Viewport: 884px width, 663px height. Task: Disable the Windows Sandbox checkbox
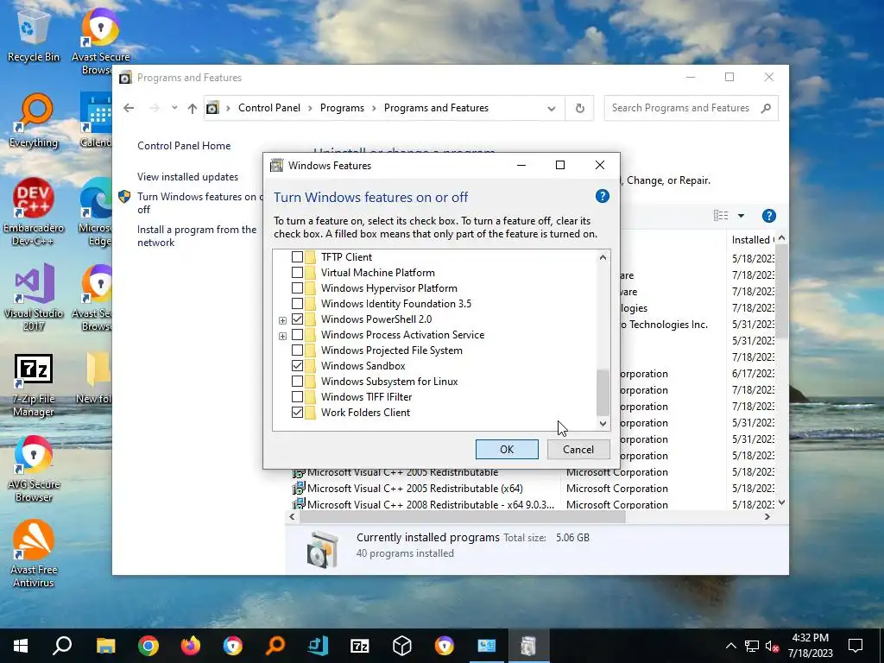297,366
